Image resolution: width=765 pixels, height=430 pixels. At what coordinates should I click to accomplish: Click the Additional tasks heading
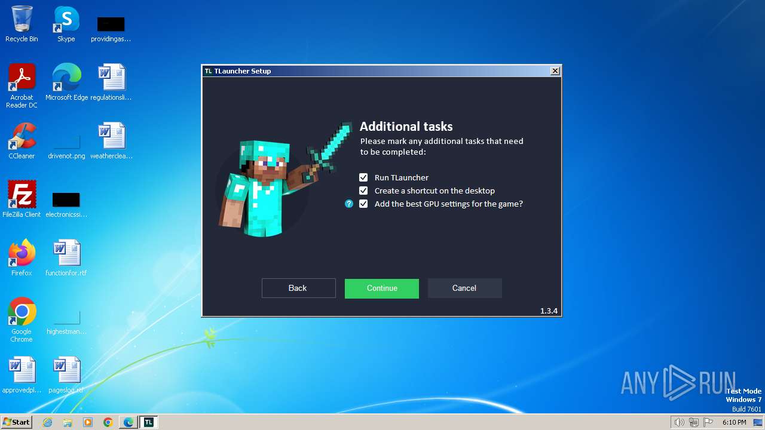pos(406,127)
